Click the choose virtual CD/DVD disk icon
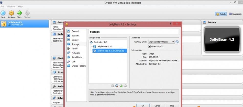 [177, 42]
